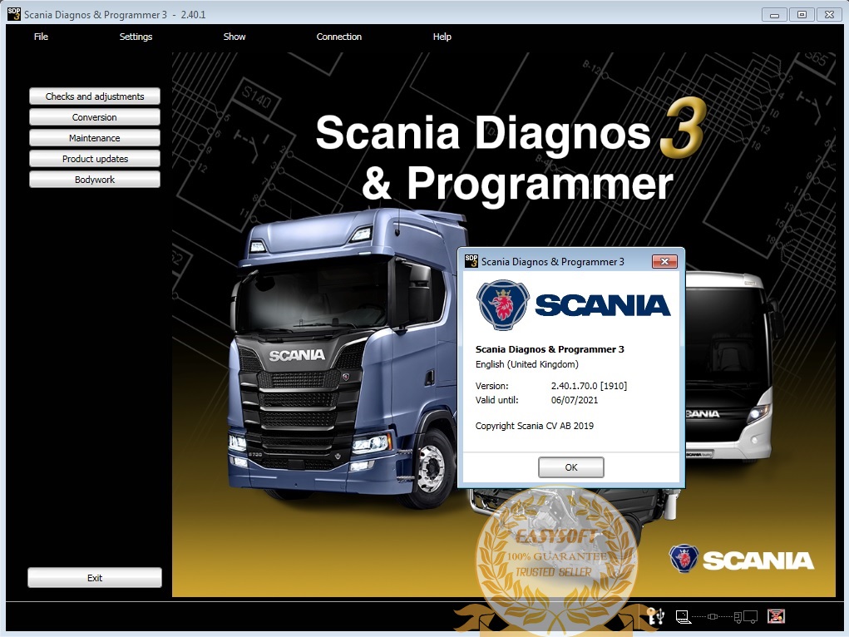Viewport: 849px width, 637px height.
Task: Click the Version: label in the About dialog
Action: pos(491,386)
